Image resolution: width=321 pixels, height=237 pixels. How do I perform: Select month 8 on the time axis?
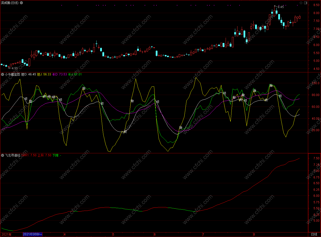(254, 234)
